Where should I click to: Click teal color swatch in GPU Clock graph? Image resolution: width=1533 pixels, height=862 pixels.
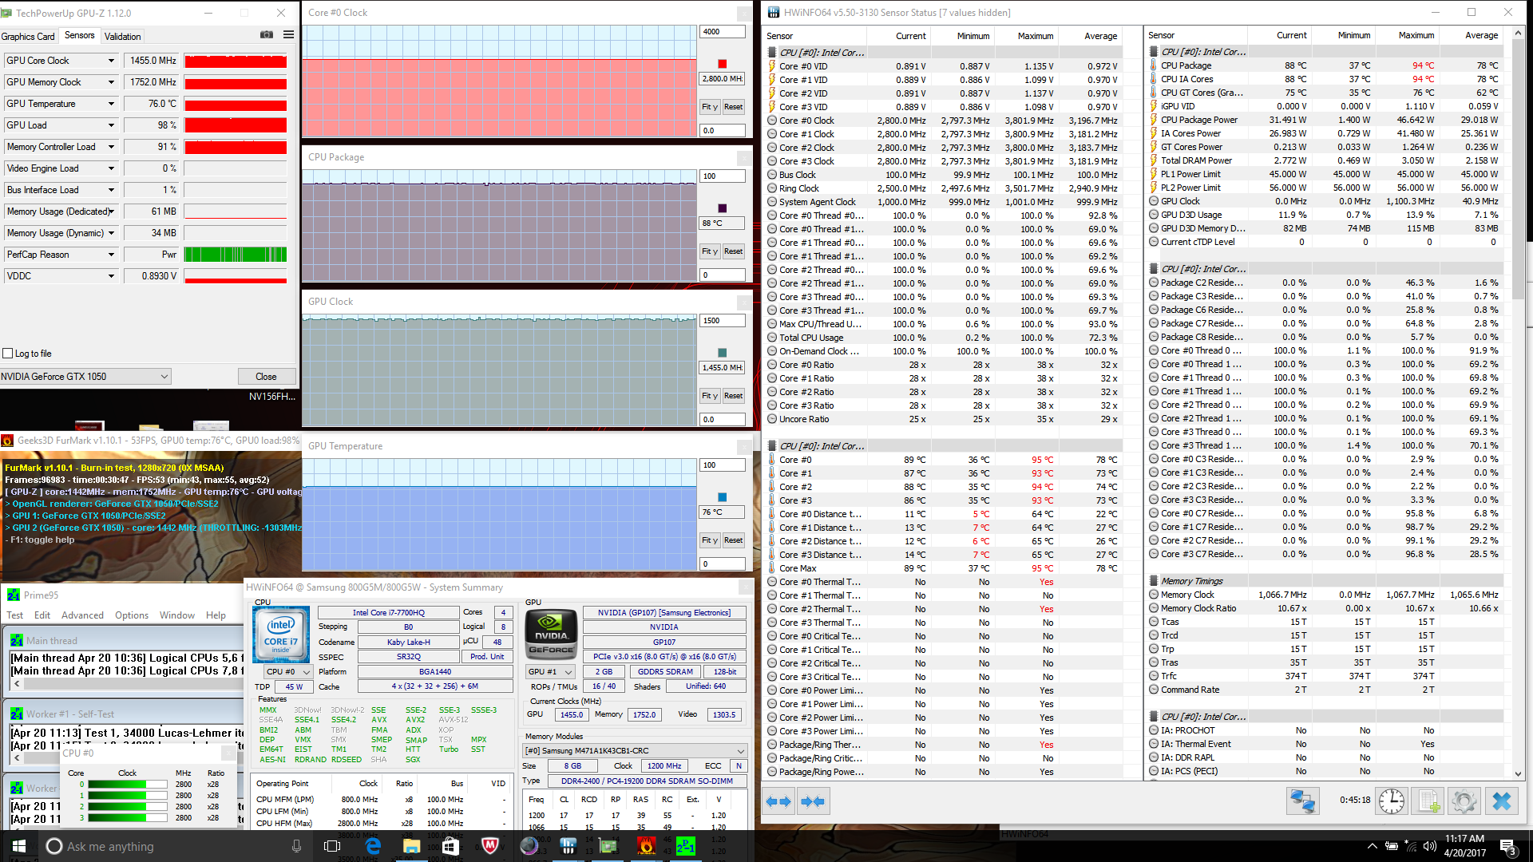[x=722, y=353]
